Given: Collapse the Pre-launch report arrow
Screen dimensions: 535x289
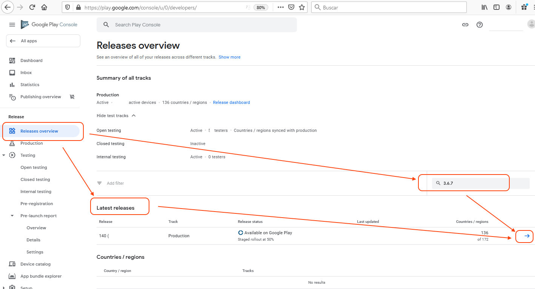Looking at the screenshot, I should click(12, 216).
